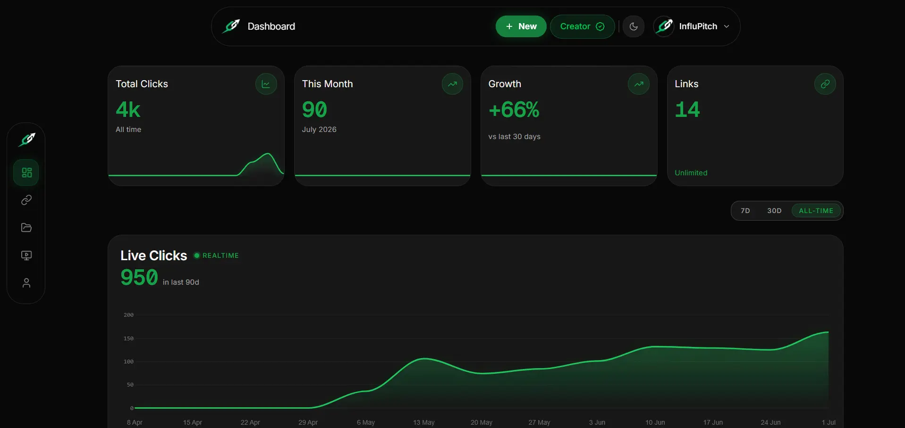905x428 pixels.
Task: Select the 30D time range
Action: click(774, 211)
